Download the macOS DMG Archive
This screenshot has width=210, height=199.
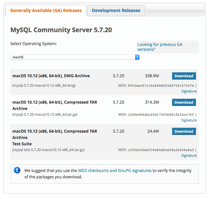tap(184, 76)
